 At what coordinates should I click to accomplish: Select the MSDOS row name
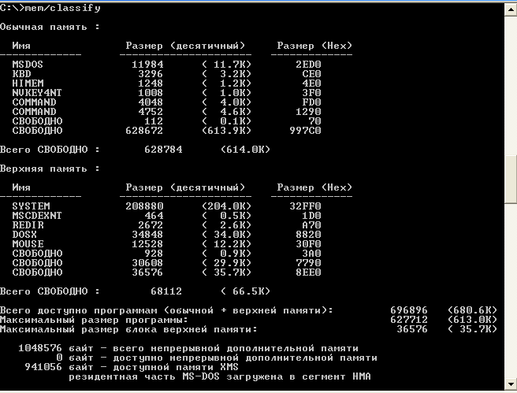point(28,65)
